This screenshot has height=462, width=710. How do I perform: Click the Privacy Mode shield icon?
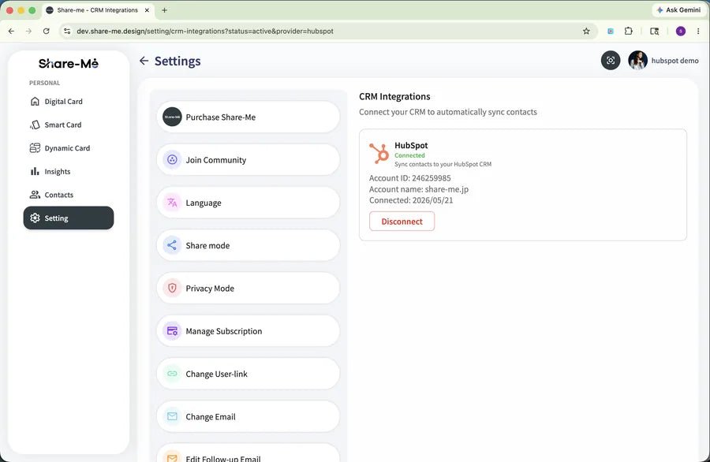tap(172, 288)
